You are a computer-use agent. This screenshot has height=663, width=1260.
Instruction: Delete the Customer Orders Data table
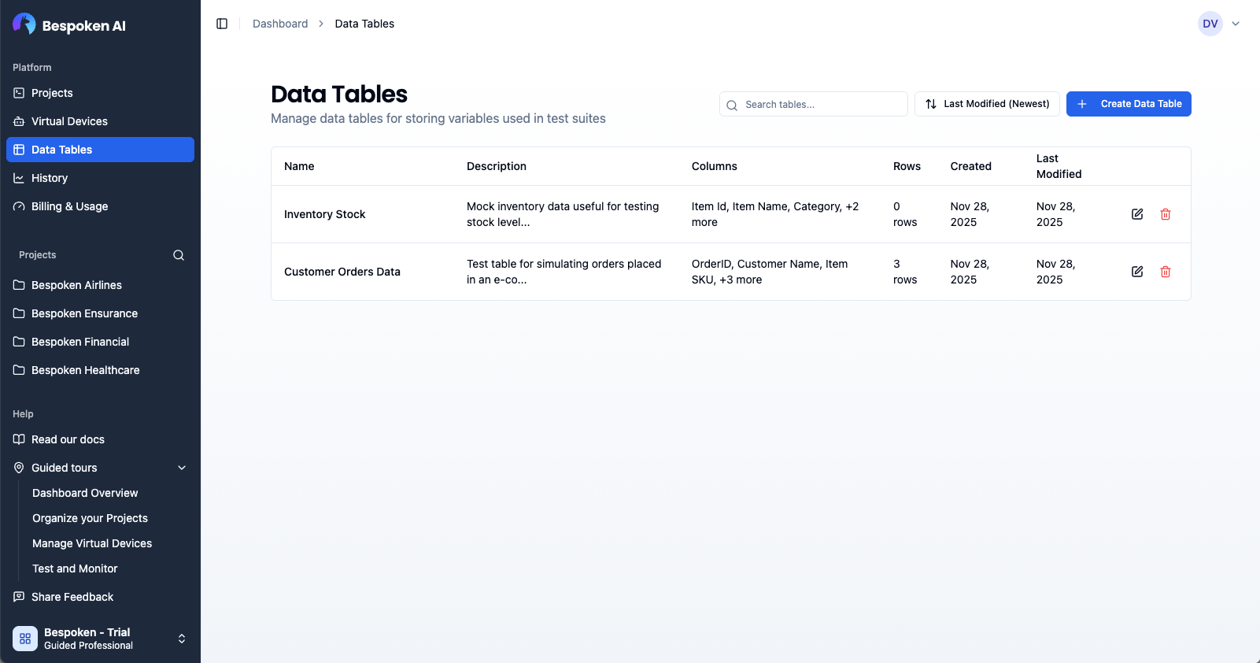[x=1166, y=272]
